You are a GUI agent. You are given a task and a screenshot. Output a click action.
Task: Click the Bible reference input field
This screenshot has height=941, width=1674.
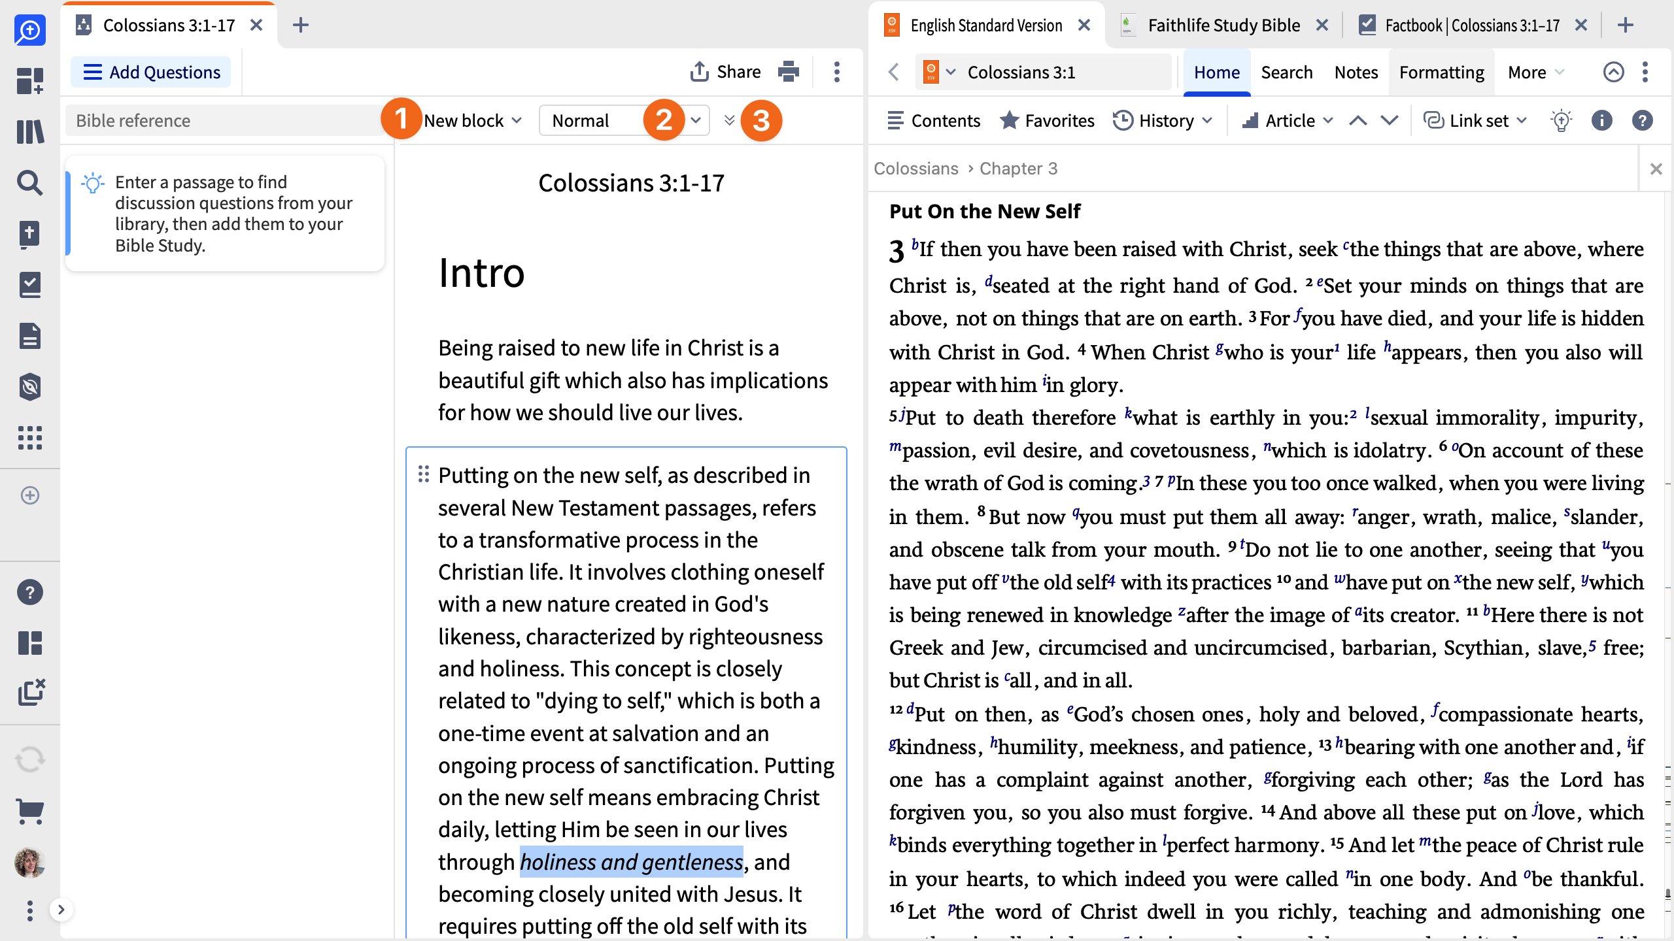pos(226,121)
